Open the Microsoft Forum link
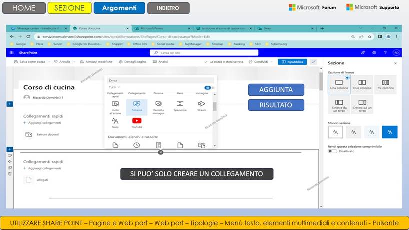This screenshot has width=409, height=230. [312, 7]
